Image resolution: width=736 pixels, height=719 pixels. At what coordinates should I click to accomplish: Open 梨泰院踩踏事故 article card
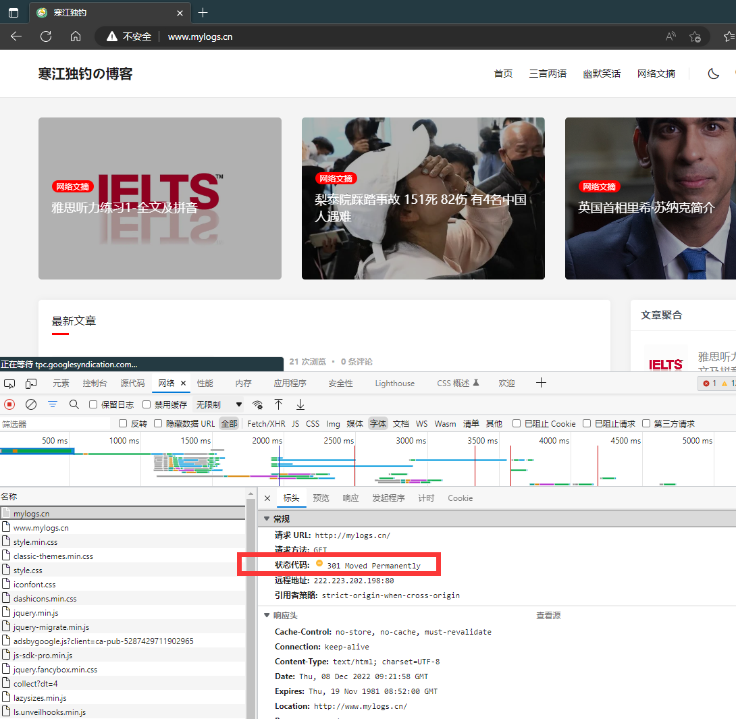point(423,198)
